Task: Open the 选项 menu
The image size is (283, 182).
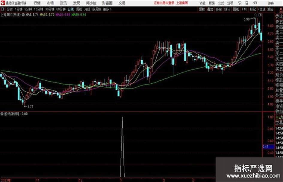Action: [x=230, y=3]
